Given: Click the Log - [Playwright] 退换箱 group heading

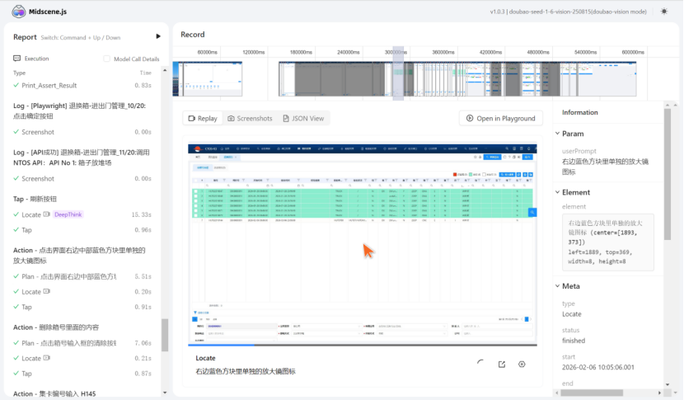Looking at the screenshot, I should 79,111.
